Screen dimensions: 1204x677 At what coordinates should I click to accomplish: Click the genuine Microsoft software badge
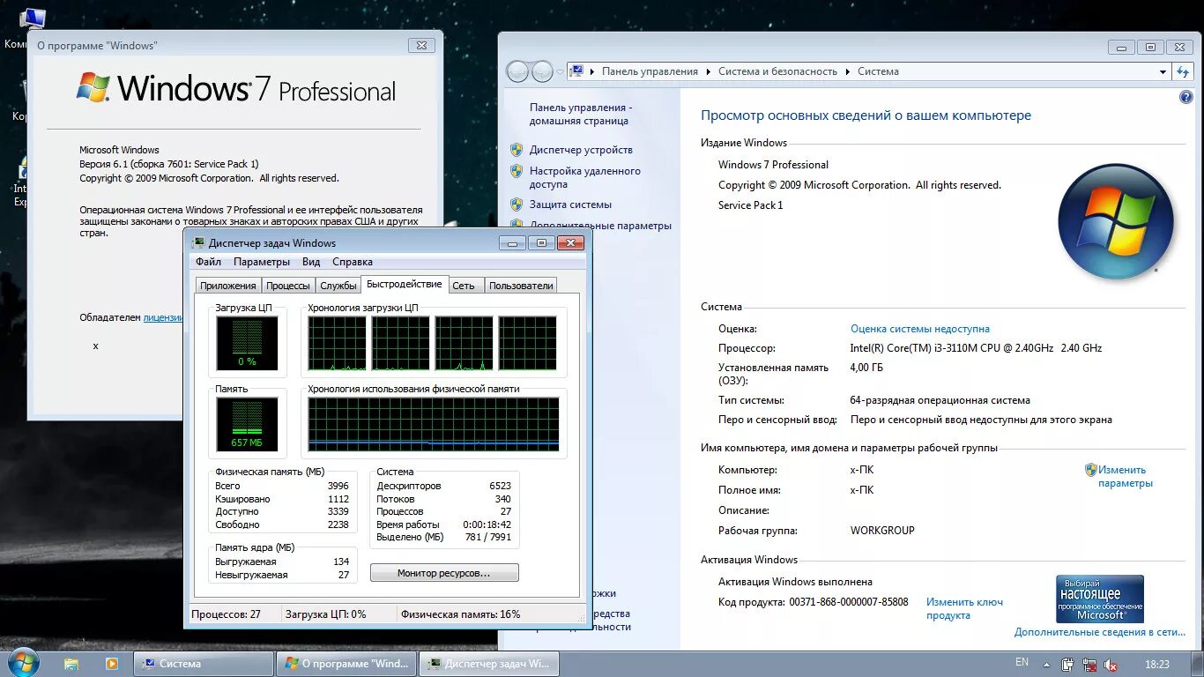1100,599
